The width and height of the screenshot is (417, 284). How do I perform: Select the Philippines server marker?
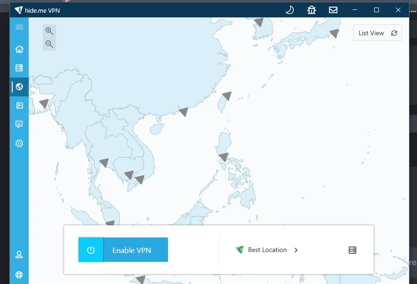(x=224, y=157)
